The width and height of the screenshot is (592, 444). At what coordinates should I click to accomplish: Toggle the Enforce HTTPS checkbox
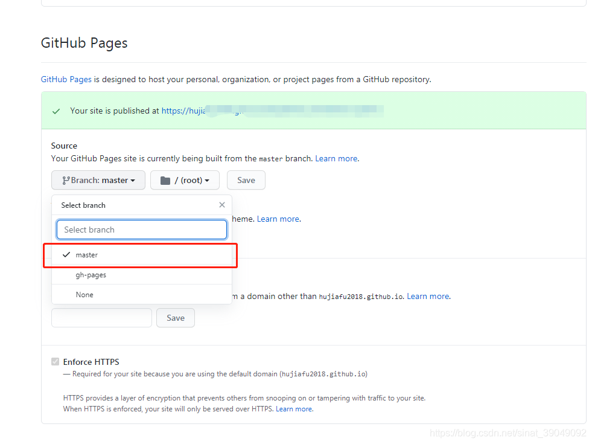point(55,362)
